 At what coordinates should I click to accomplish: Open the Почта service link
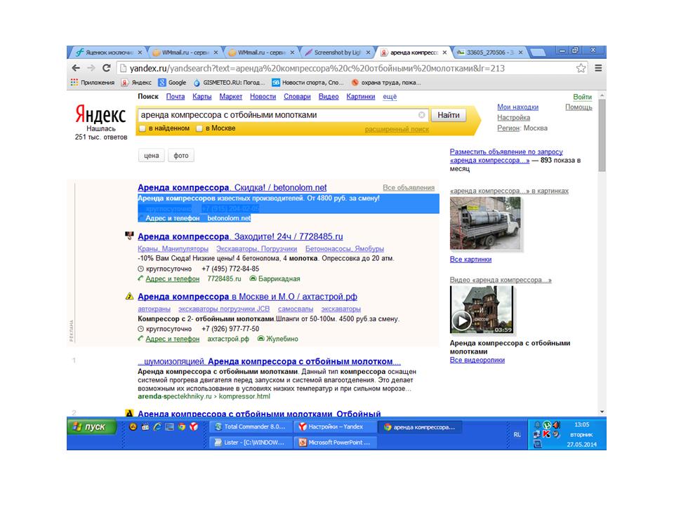click(x=176, y=97)
